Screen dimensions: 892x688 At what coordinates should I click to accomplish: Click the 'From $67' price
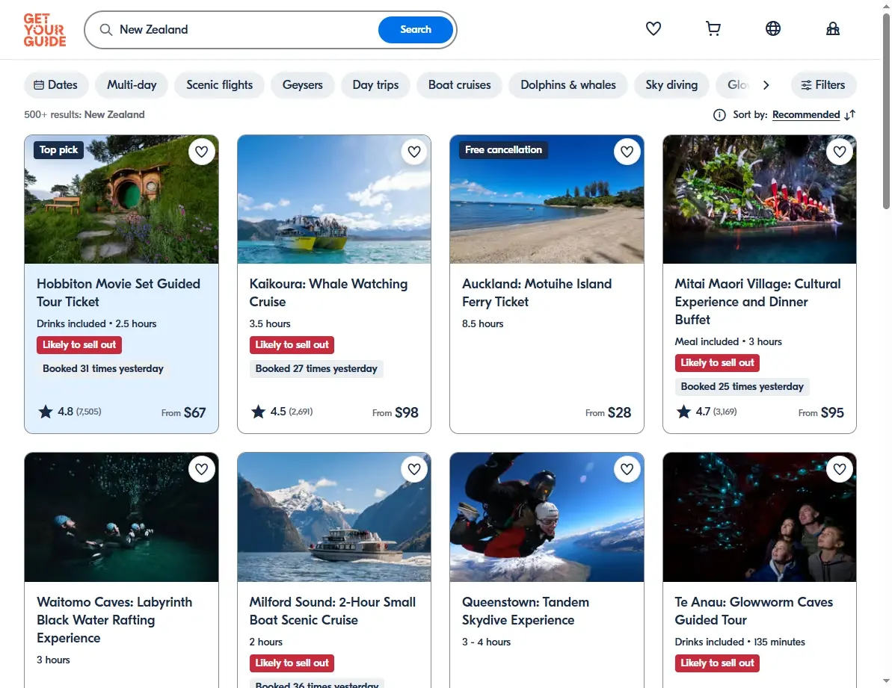183,412
